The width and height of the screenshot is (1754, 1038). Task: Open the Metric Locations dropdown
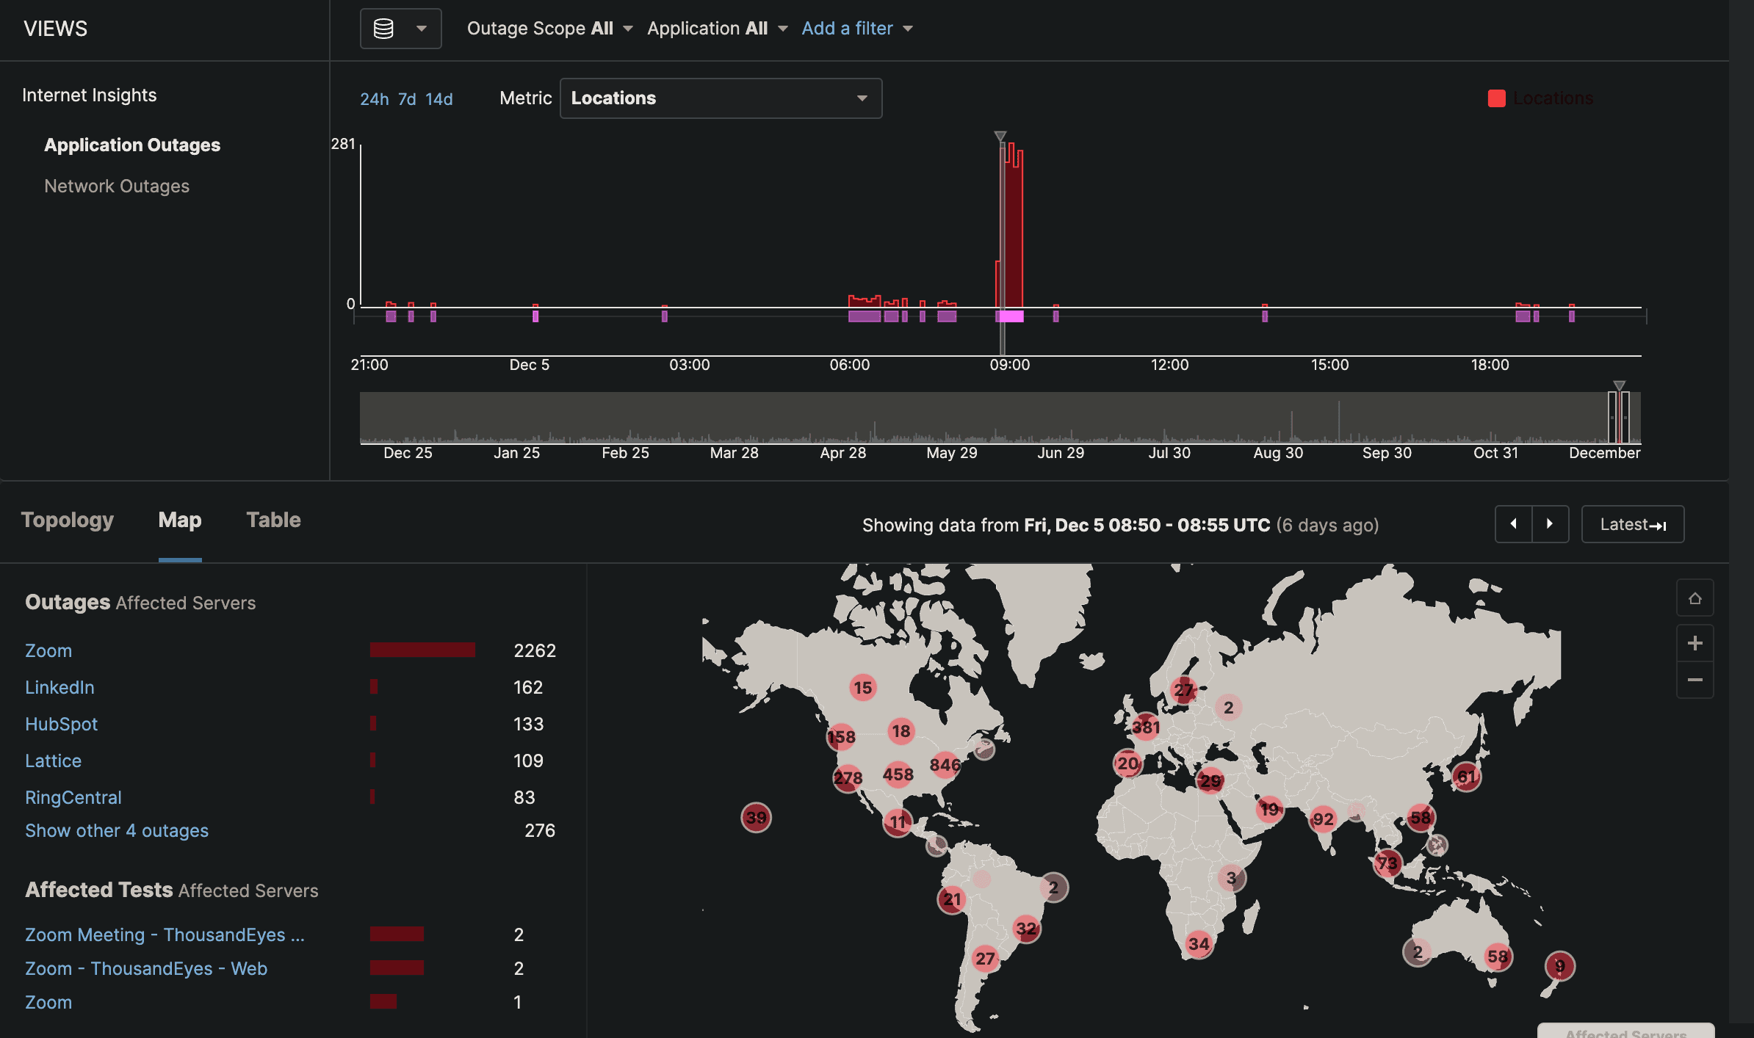click(721, 98)
